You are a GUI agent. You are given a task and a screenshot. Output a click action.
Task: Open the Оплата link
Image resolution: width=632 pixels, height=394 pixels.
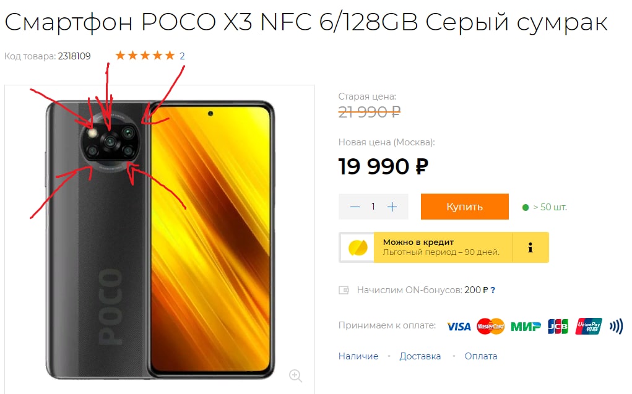tap(481, 356)
